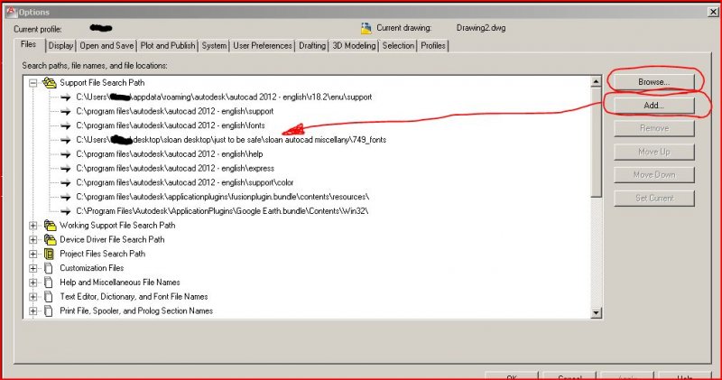The height and width of the screenshot is (380, 722).
Task: Click the scroll down arrow of the paths list
Action: click(x=596, y=312)
